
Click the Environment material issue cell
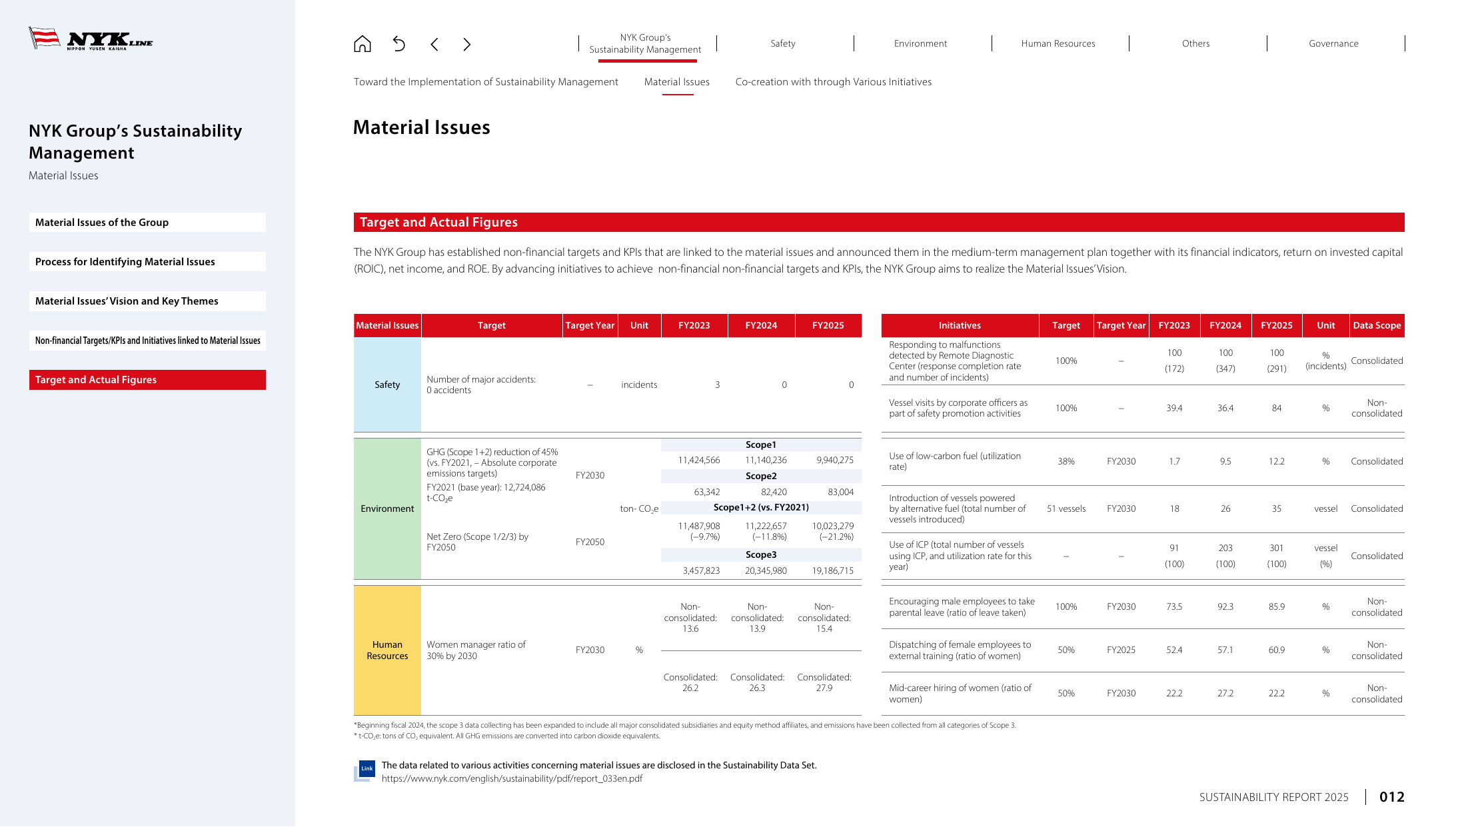coord(387,508)
